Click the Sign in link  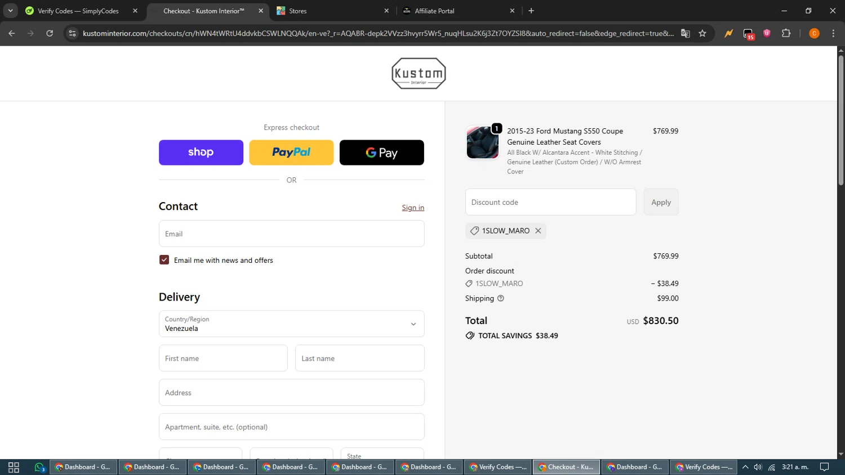click(x=413, y=208)
